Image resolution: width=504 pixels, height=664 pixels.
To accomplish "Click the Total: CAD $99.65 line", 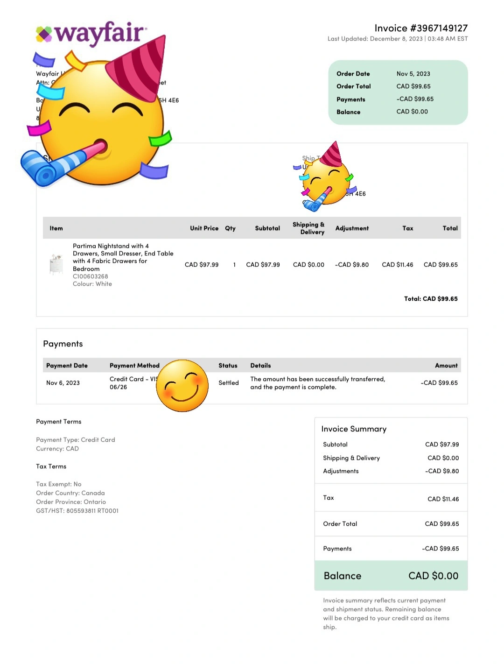I will click(431, 299).
